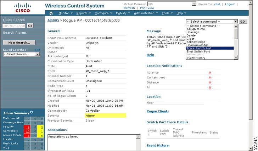The width and height of the screenshot is (258, 151).
Task: Open the Monitor menu
Action: click(66, 13)
